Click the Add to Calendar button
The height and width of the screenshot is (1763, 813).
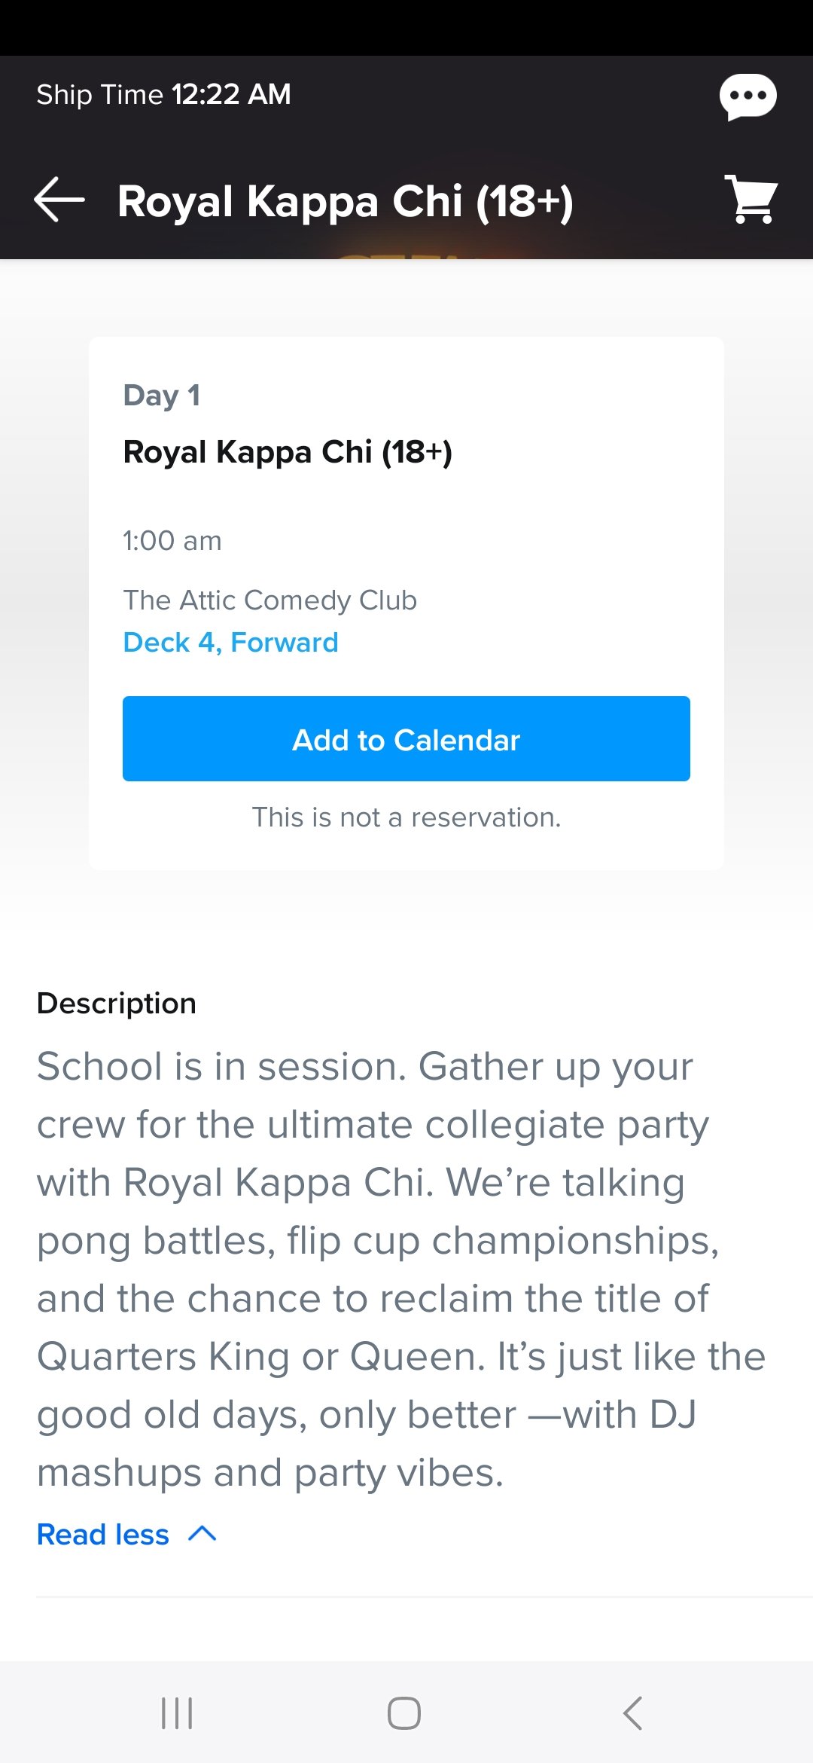pyautogui.click(x=406, y=739)
